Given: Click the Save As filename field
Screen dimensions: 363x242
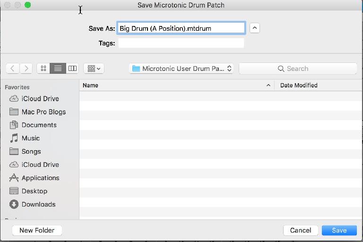Looking at the screenshot, I should (181, 28).
